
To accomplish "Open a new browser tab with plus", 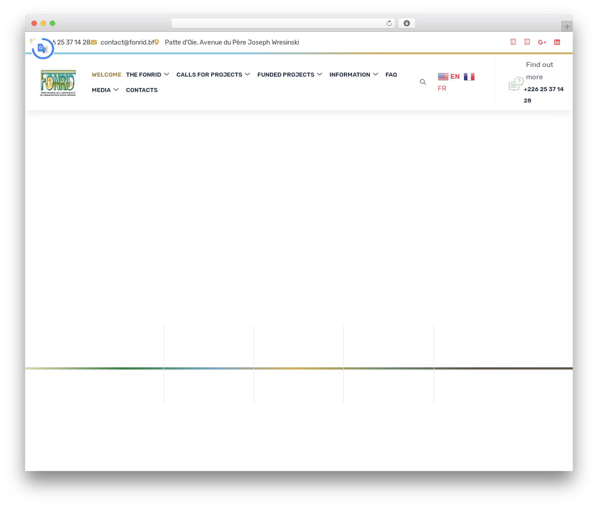I will click(x=567, y=27).
